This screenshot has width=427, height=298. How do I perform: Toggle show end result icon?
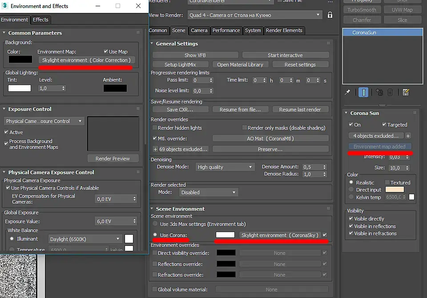(x=363, y=92)
